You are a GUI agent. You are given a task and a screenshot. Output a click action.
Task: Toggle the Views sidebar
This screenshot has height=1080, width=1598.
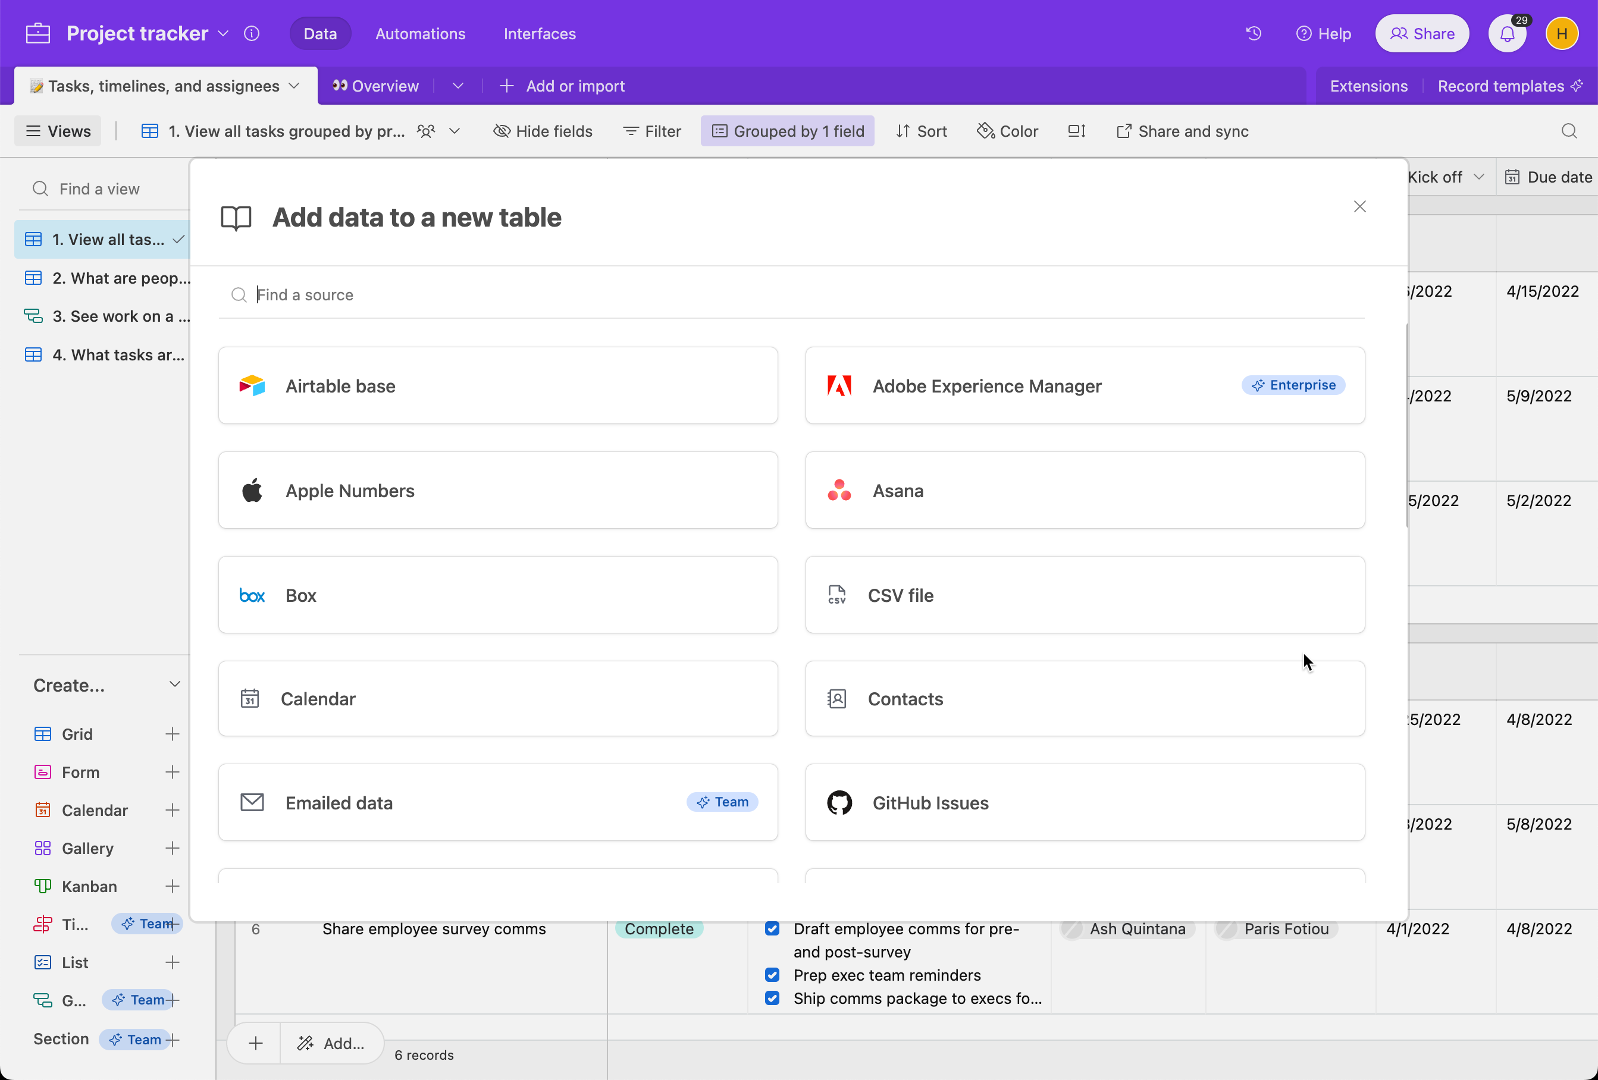[58, 131]
